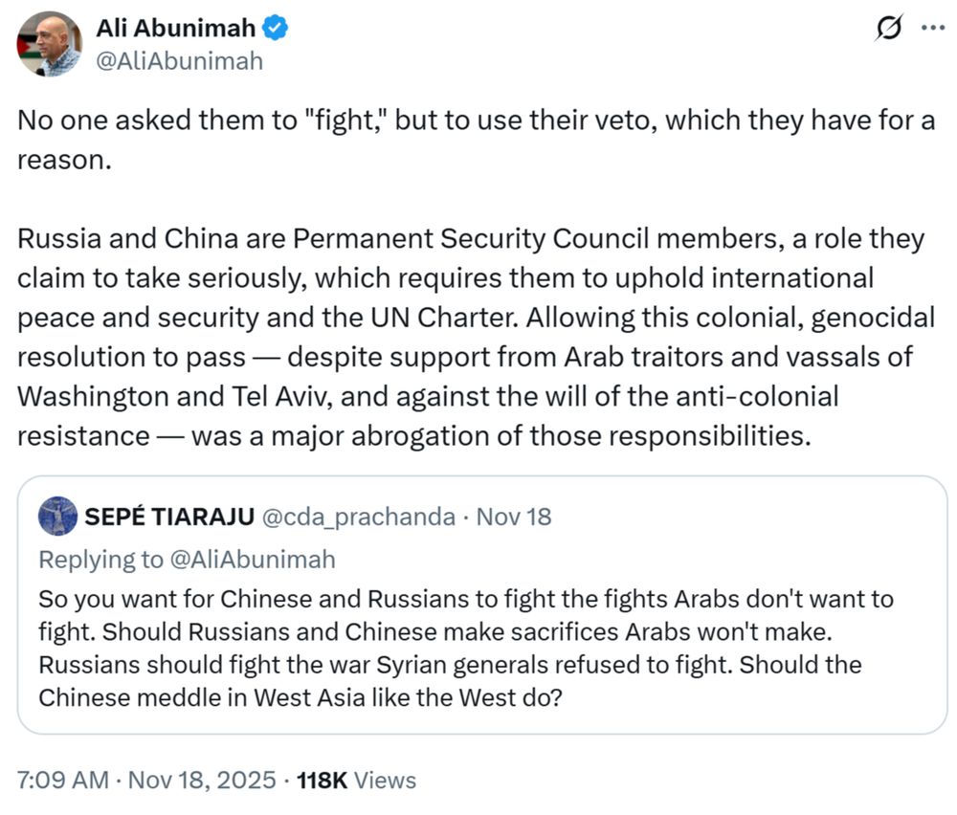This screenshot has height=815, width=957.
Task: Click the blue verified badge
Action: point(275,28)
